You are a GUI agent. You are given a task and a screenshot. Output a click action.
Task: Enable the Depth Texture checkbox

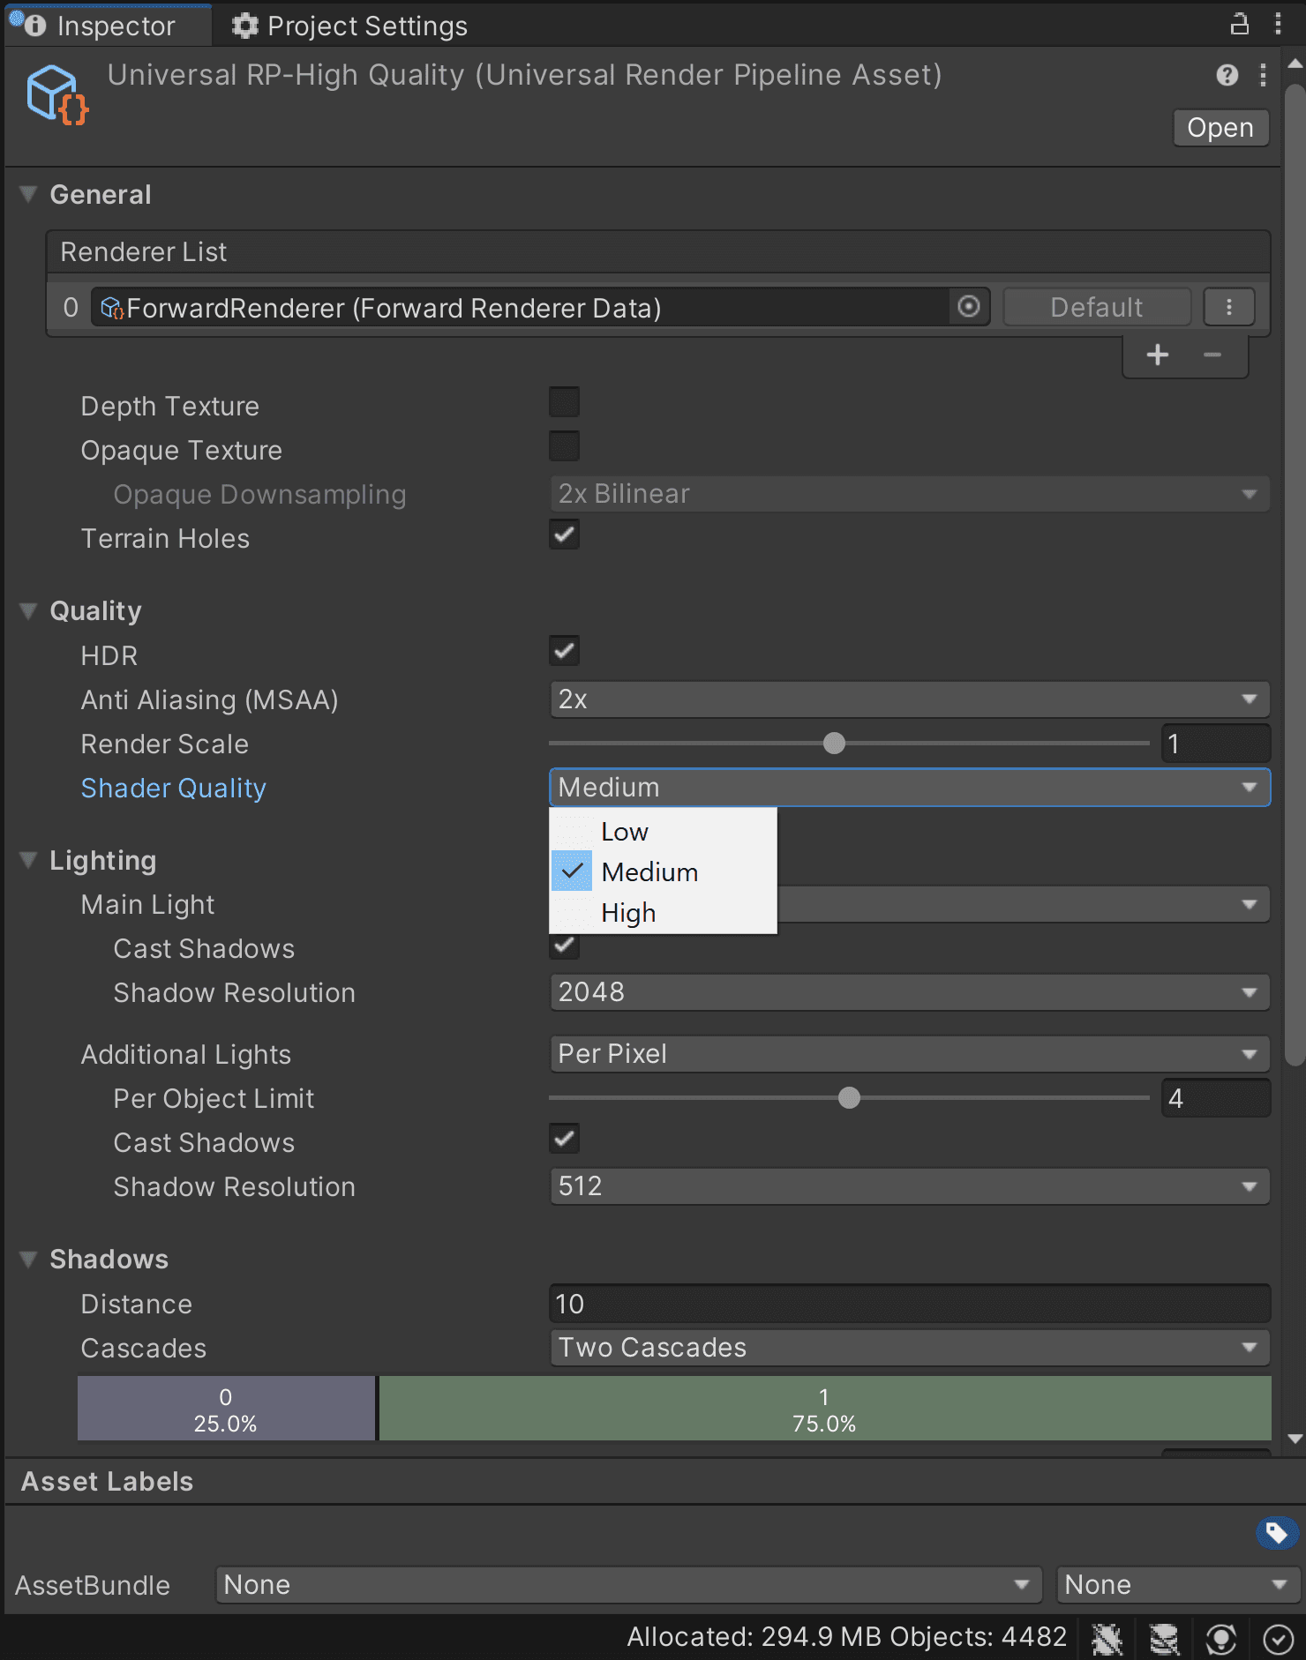tap(564, 402)
